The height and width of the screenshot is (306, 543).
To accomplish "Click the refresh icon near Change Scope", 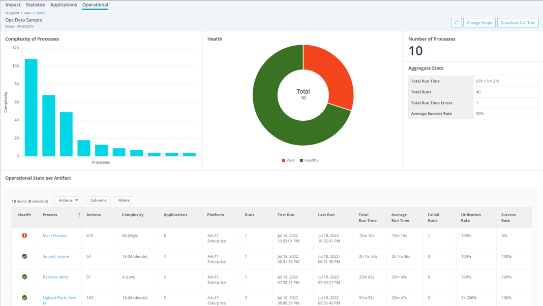I will coord(456,22).
